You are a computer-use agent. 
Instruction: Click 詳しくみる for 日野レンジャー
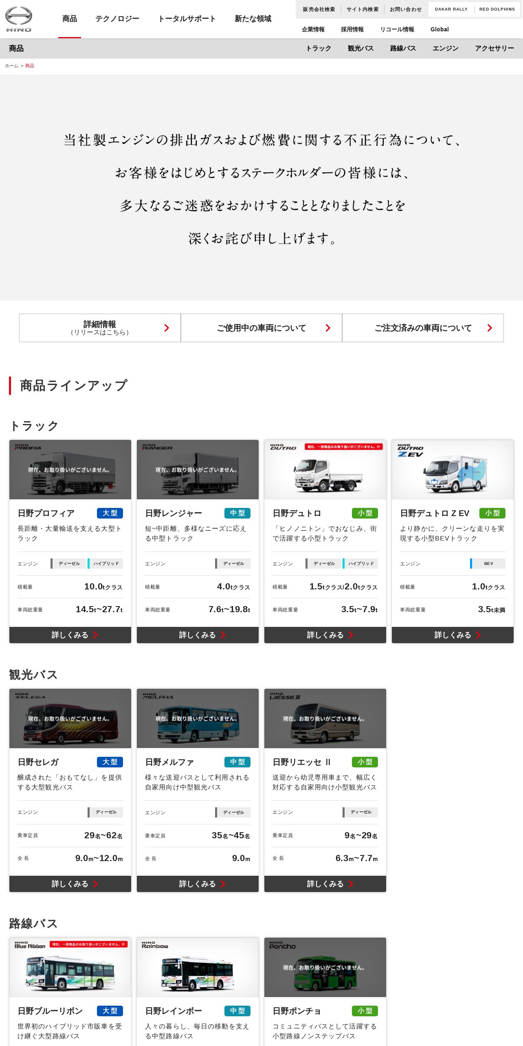click(x=198, y=635)
